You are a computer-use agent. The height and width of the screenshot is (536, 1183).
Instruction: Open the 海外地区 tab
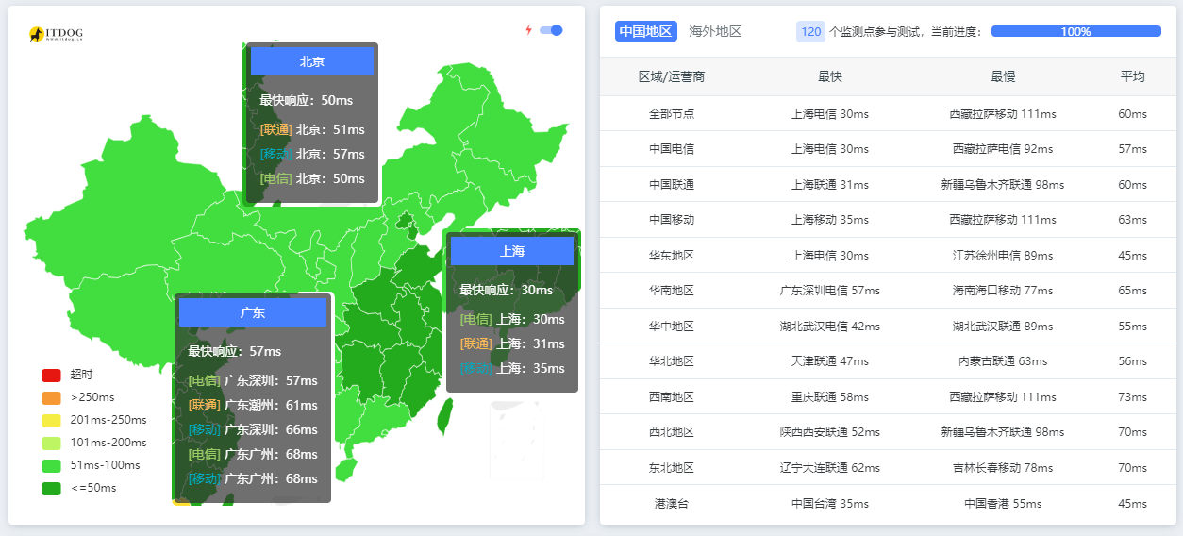click(x=715, y=31)
